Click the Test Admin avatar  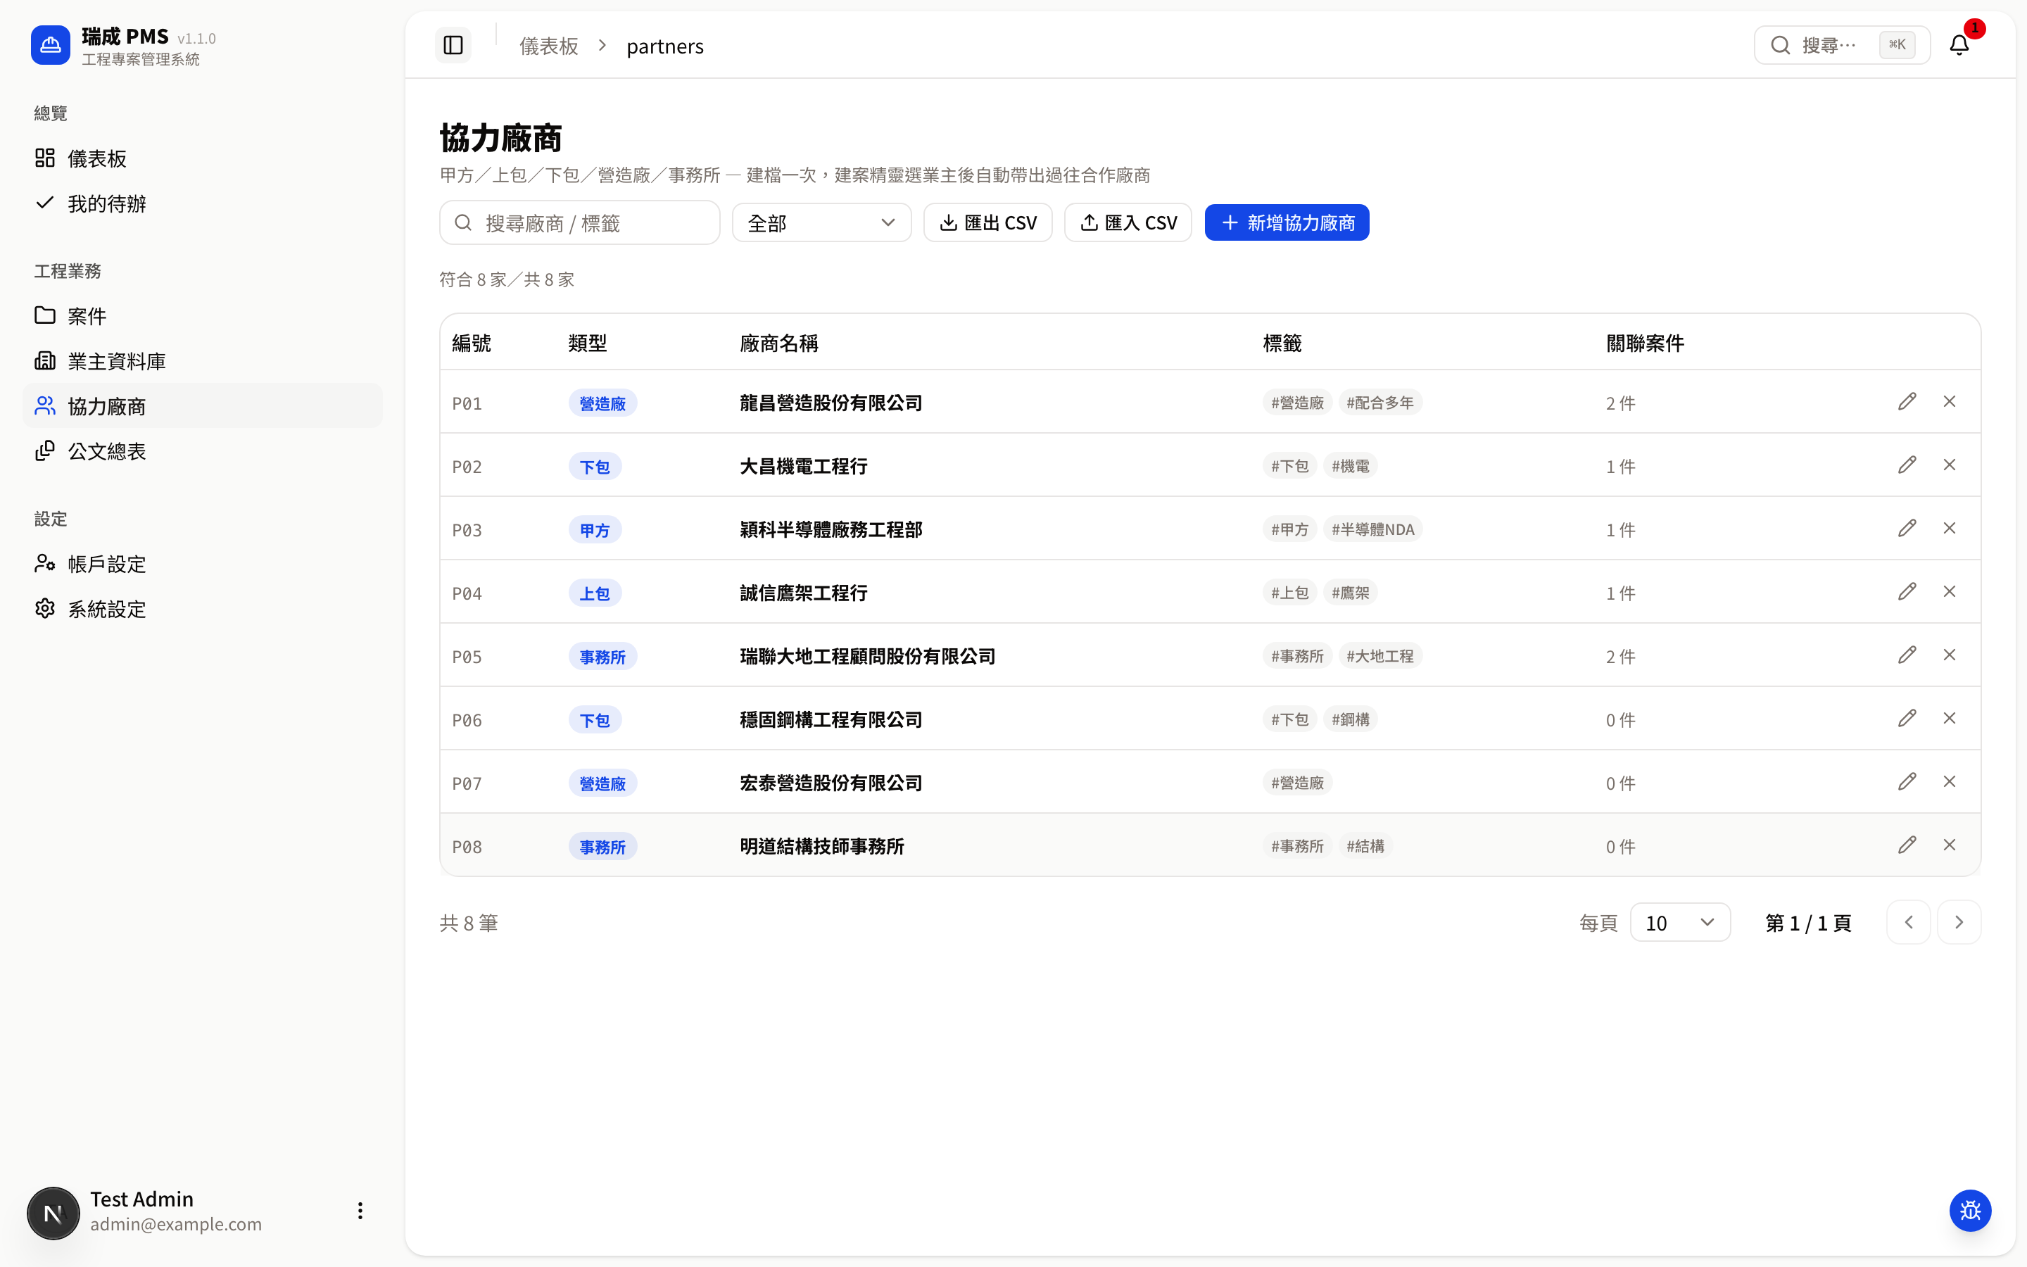coord(53,1213)
